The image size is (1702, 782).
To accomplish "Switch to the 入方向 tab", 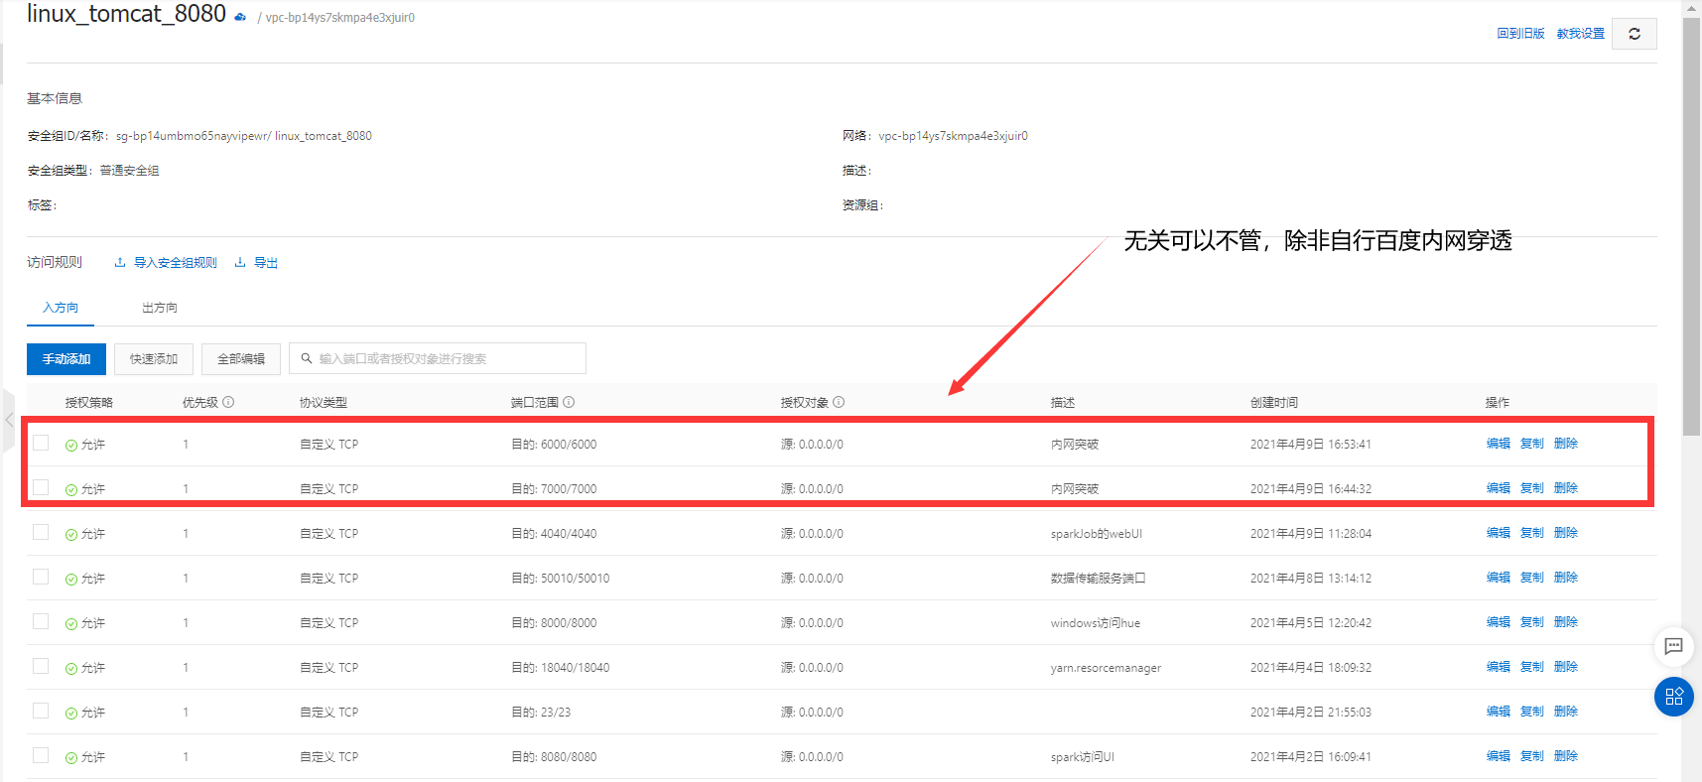I will (61, 308).
